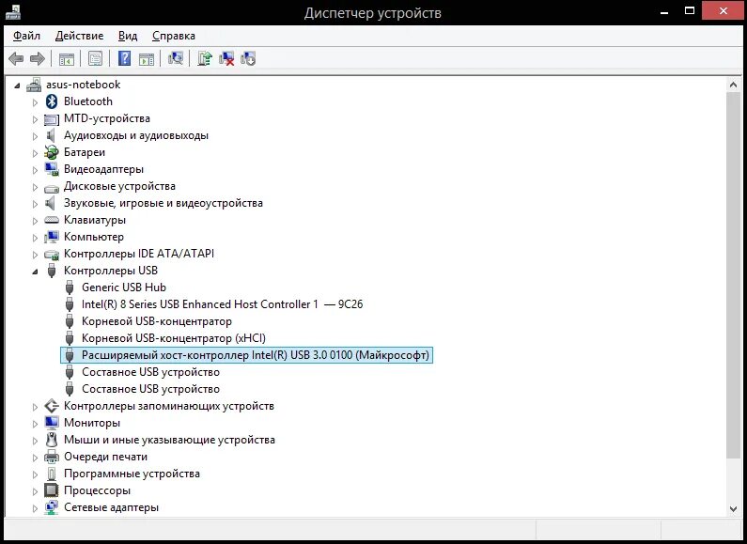Viewport: 747px width, 544px height.
Task: Select Звуковые, игровые и видеоустройства label
Action: pyautogui.click(x=163, y=203)
